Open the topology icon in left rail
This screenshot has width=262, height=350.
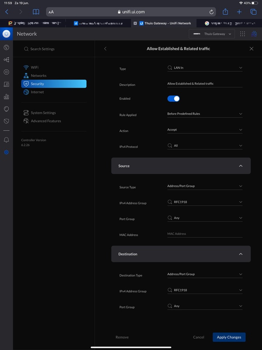point(6,59)
